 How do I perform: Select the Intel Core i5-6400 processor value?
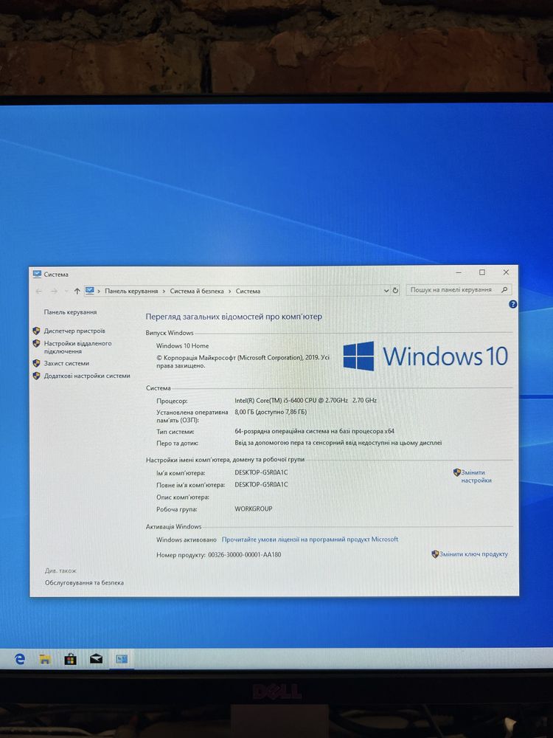[306, 400]
